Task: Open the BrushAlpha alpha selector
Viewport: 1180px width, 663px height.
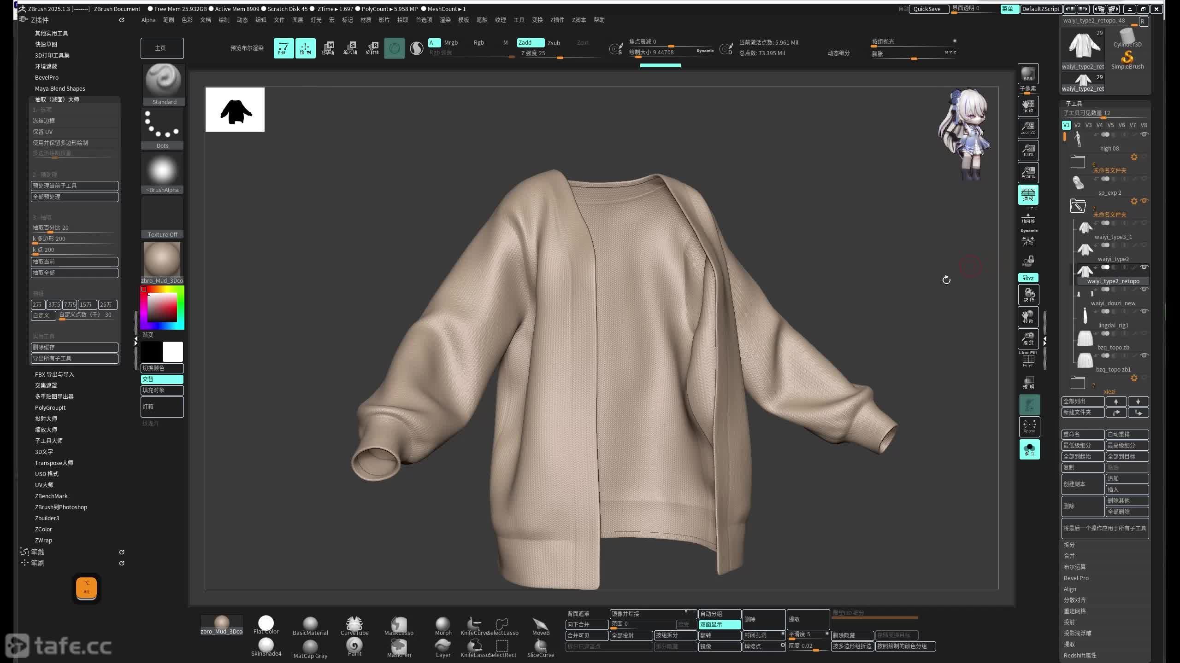Action: point(162,173)
